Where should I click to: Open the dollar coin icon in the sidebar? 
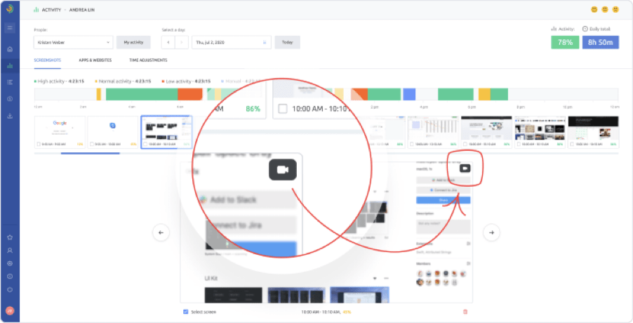click(x=10, y=99)
